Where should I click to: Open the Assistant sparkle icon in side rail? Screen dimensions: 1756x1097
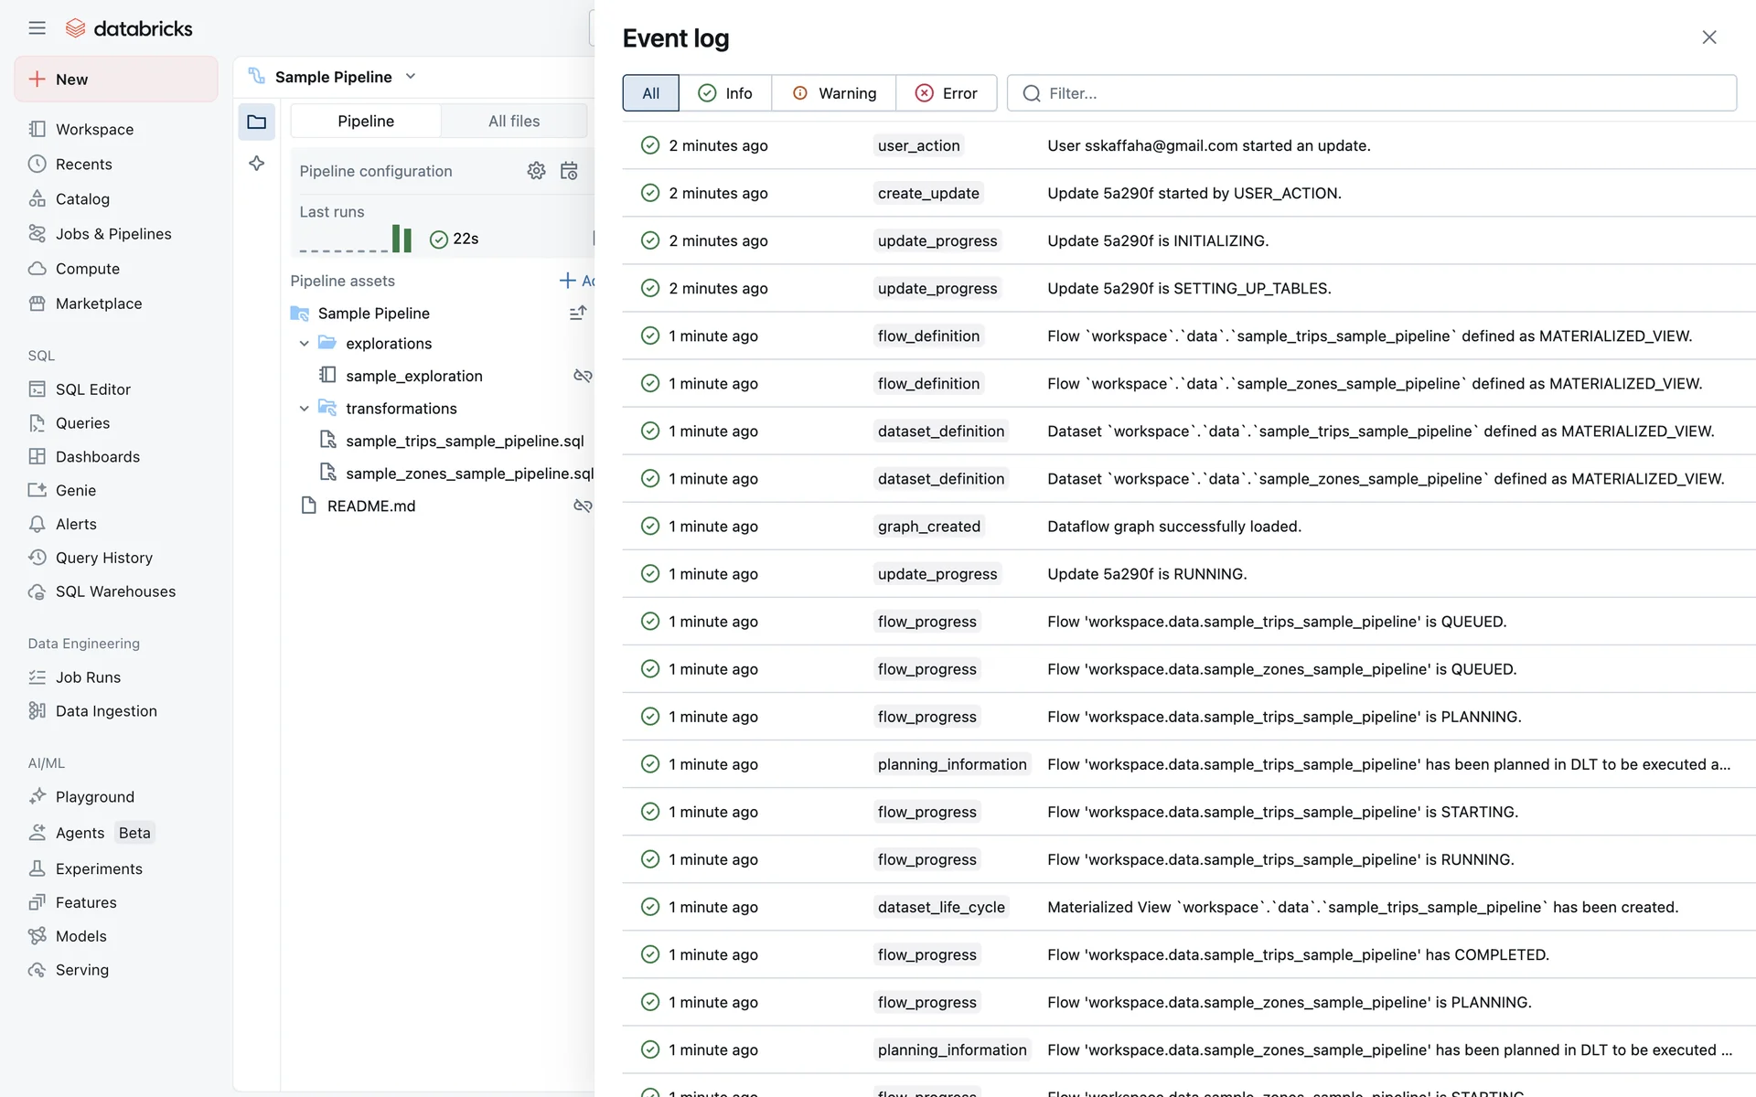(257, 164)
